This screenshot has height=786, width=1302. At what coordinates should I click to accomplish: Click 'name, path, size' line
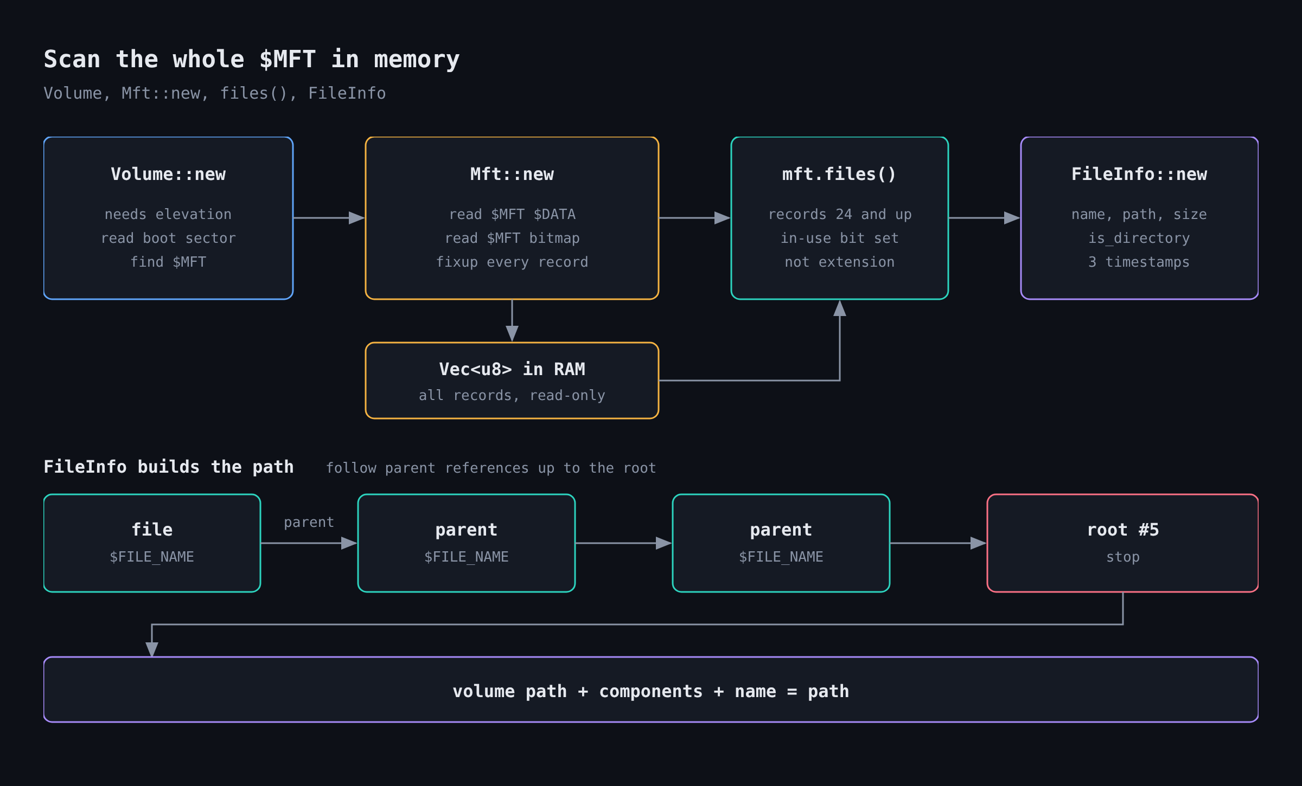[1139, 214]
